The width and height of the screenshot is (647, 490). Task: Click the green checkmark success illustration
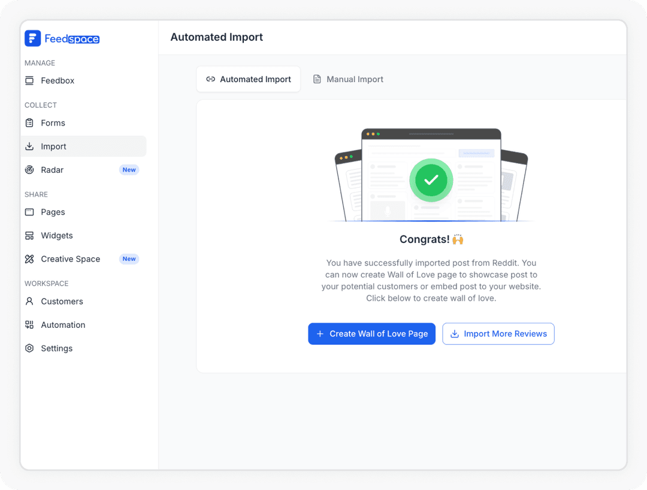click(431, 180)
